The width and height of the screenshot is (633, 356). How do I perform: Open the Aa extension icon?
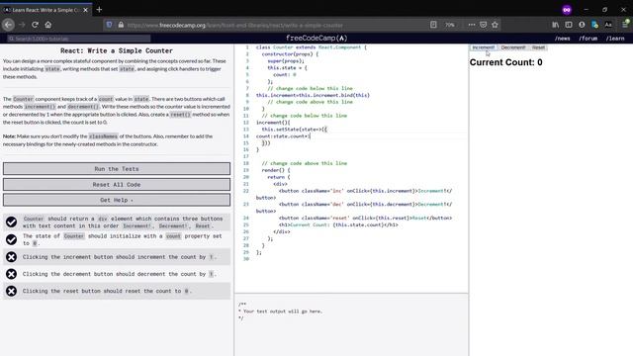pos(608,25)
